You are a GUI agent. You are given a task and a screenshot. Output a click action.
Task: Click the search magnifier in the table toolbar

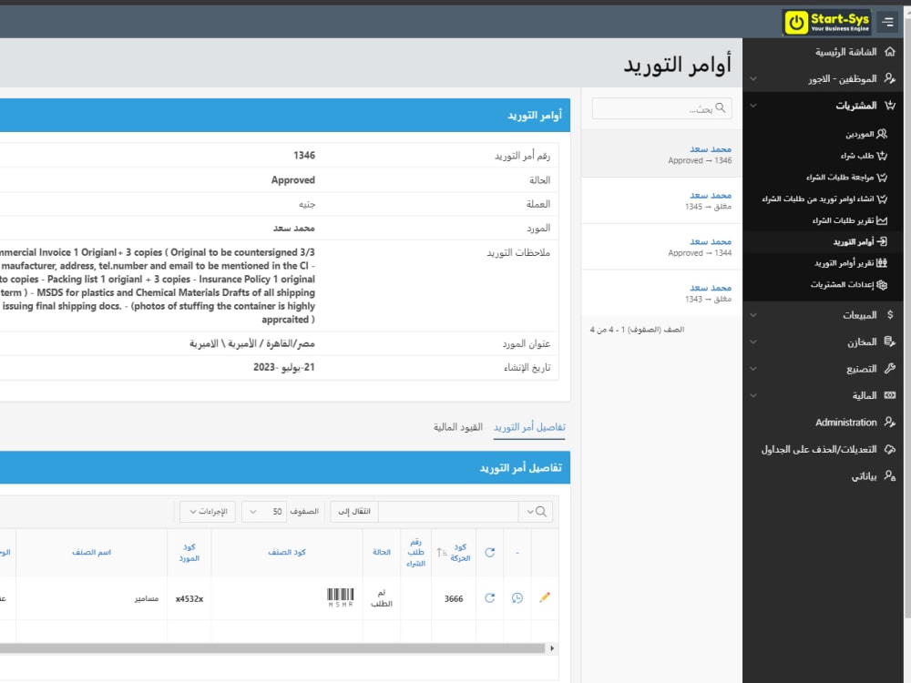point(538,511)
